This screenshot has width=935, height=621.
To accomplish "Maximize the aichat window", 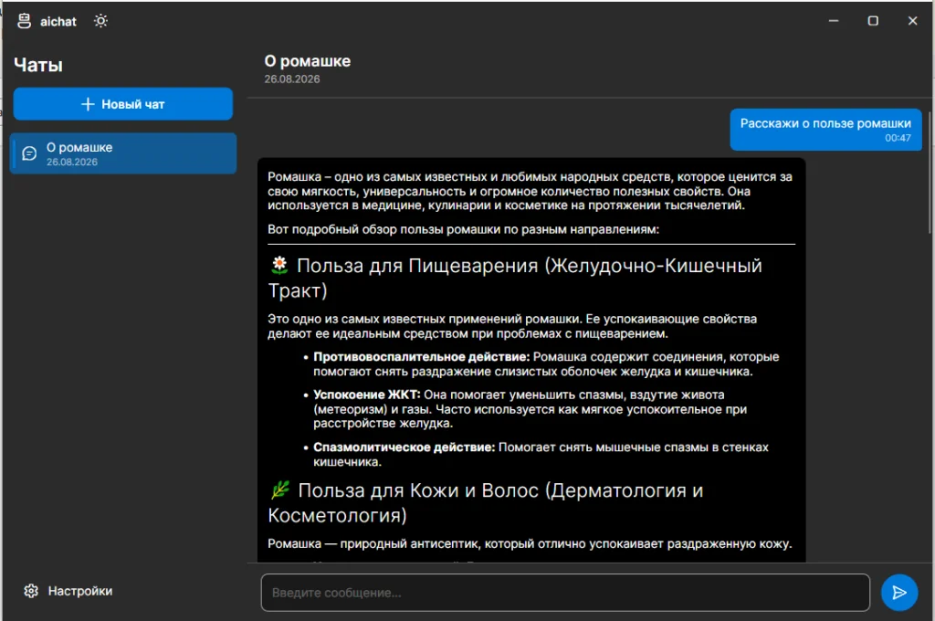I will [x=873, y=21].
